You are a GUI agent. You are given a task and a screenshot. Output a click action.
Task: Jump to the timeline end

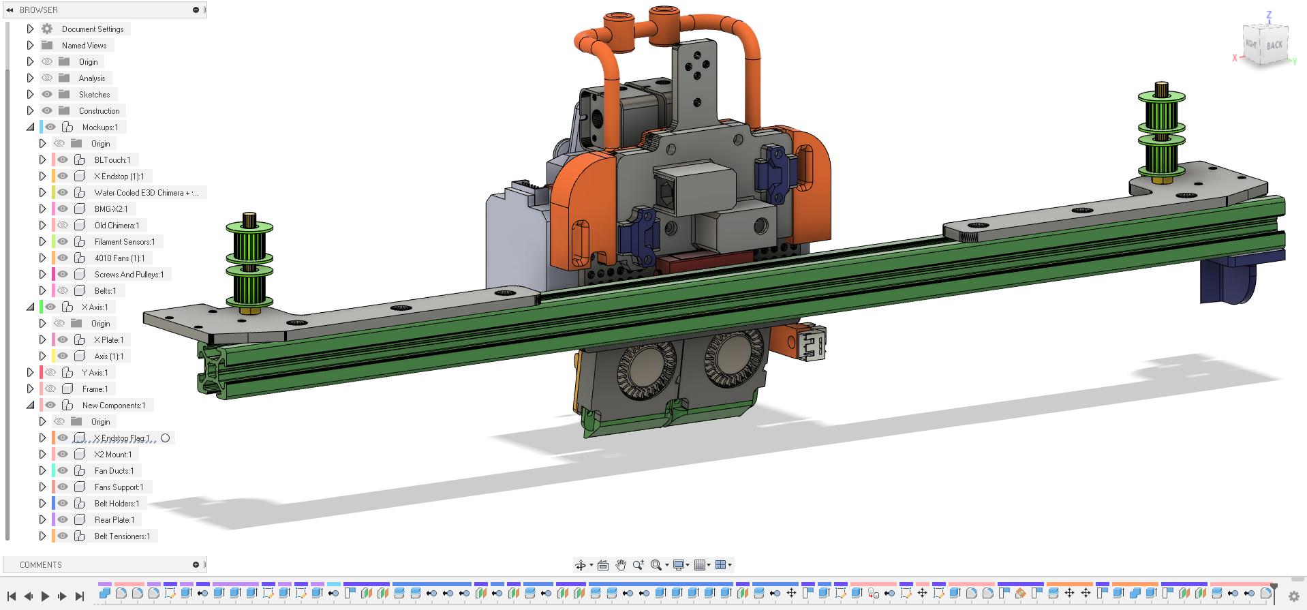click(x=80, y=596)
